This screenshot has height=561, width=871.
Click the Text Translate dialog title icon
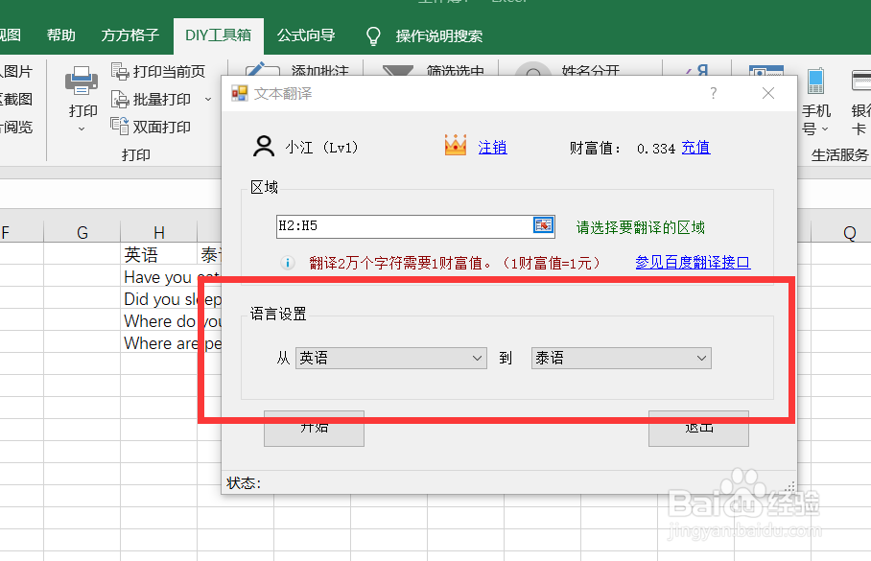(x=240, y=93)
